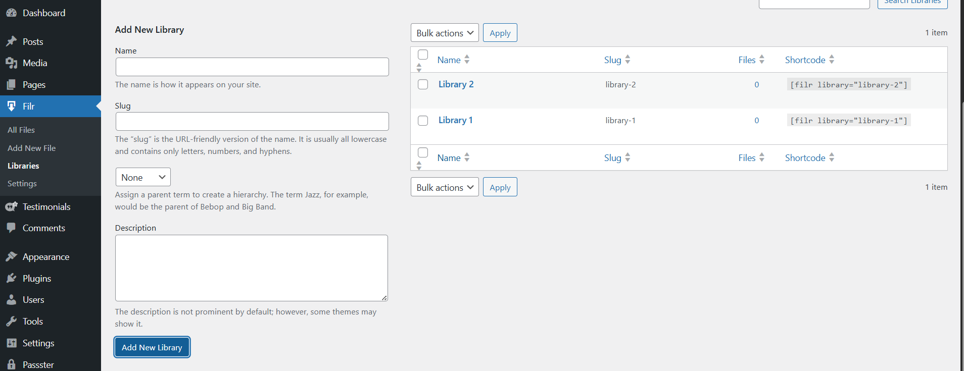Image resolution: width=964 pixels, height=371 pixels.
Task: Open the Library 2 link
Action: click(x=456, y=84)
